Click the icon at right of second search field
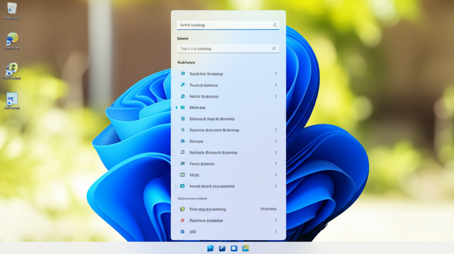Screen dimensions: 454x254 tap(274, 49)
